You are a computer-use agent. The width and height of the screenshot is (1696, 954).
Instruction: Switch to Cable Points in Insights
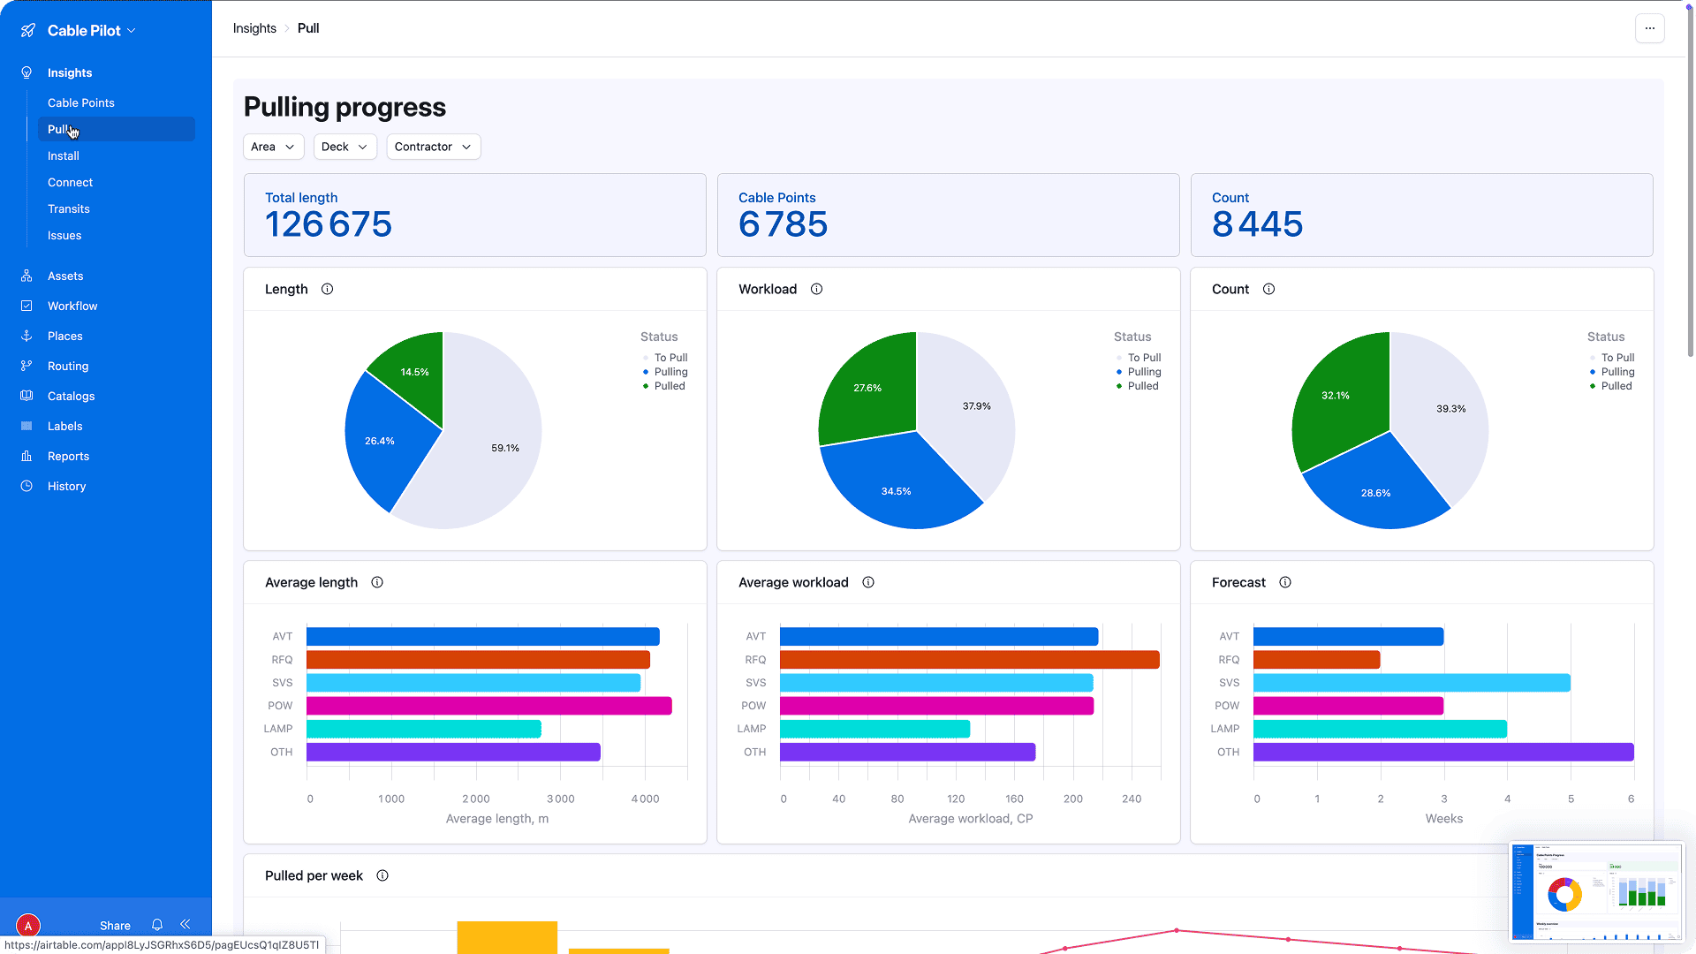tap(81, 102)
